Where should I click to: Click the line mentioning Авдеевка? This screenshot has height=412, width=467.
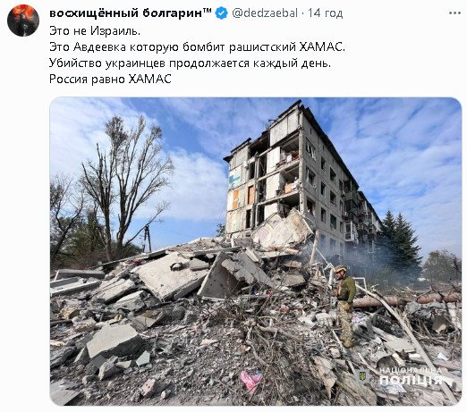pyautogui.click(x=197, y=46)
